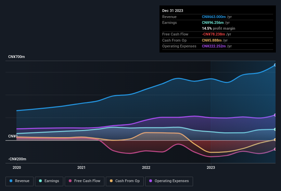Toggle the Earnings legend button
The image size is (281, 191).
(x=49, y=181)
